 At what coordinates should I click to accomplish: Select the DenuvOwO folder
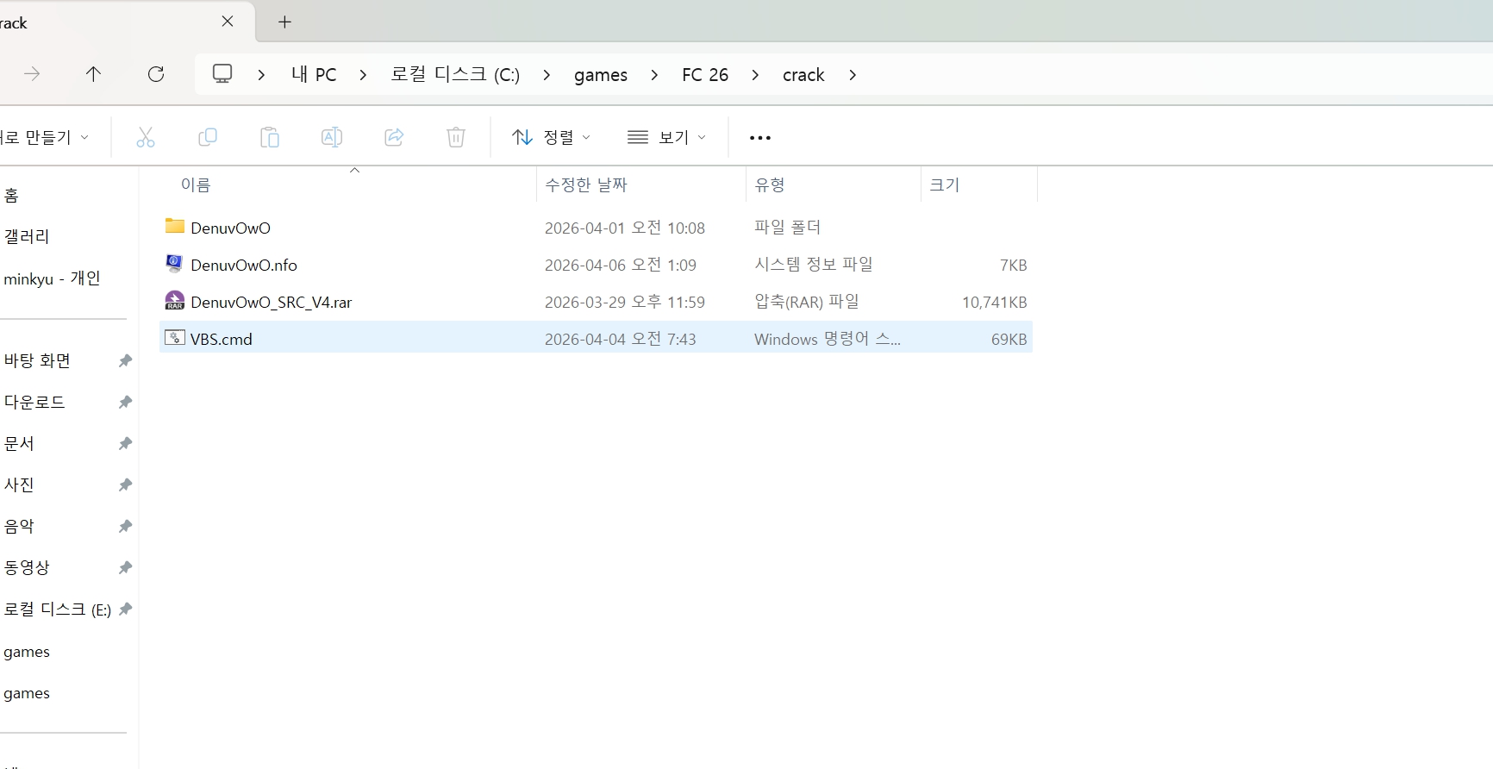pos(230,228)
